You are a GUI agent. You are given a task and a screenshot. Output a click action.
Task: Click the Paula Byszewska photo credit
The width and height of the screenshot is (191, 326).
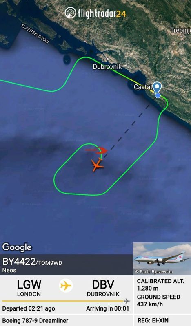coord(154,271)
